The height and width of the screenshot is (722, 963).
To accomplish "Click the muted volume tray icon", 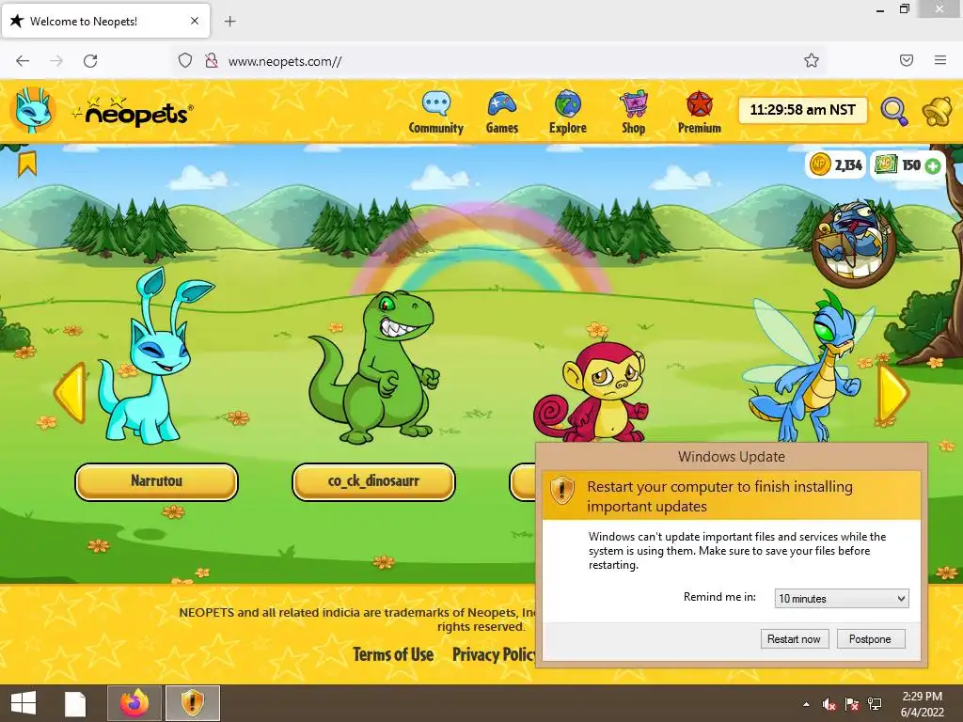I will 829,704.
